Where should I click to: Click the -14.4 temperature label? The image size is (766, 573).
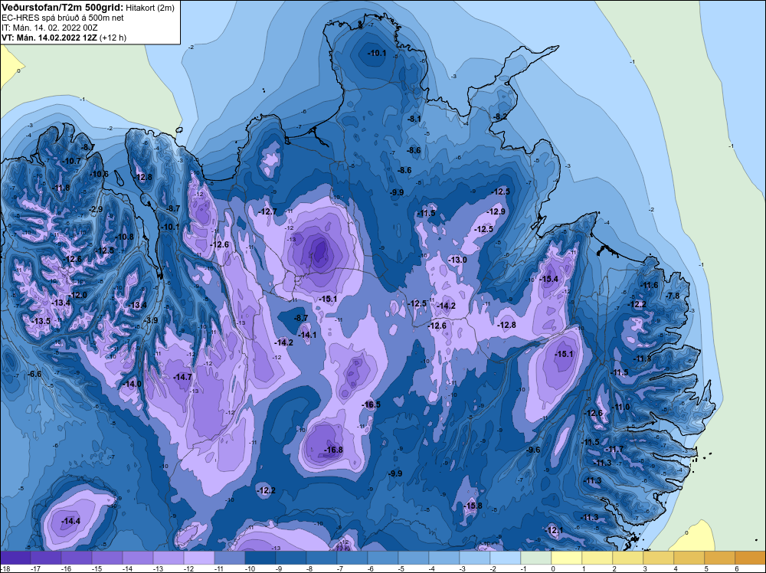(70, 521)
